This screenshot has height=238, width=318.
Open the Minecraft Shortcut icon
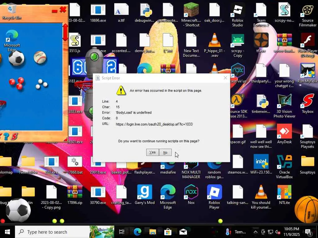[x=191, y=15]
